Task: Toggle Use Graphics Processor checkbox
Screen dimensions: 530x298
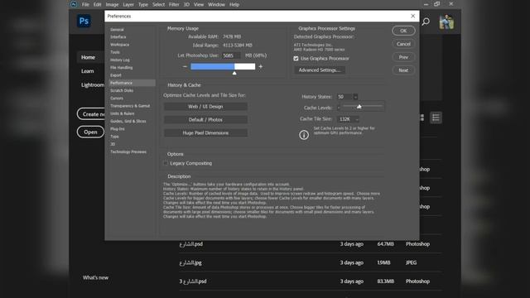Action: (296, 59)
